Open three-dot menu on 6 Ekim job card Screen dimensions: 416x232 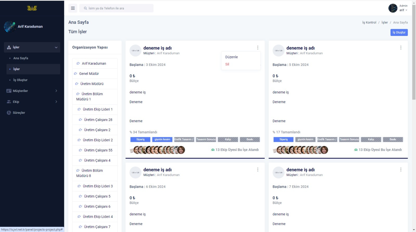point(258,170)
